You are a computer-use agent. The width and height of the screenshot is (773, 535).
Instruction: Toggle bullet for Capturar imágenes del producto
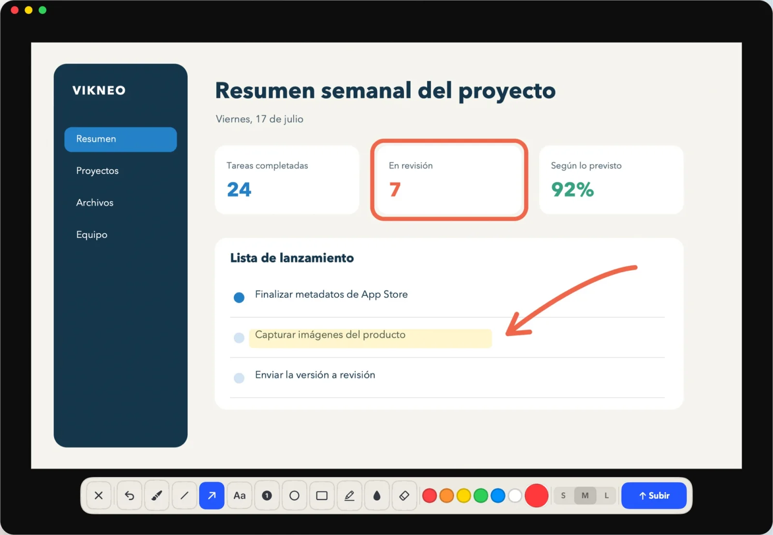239,337
